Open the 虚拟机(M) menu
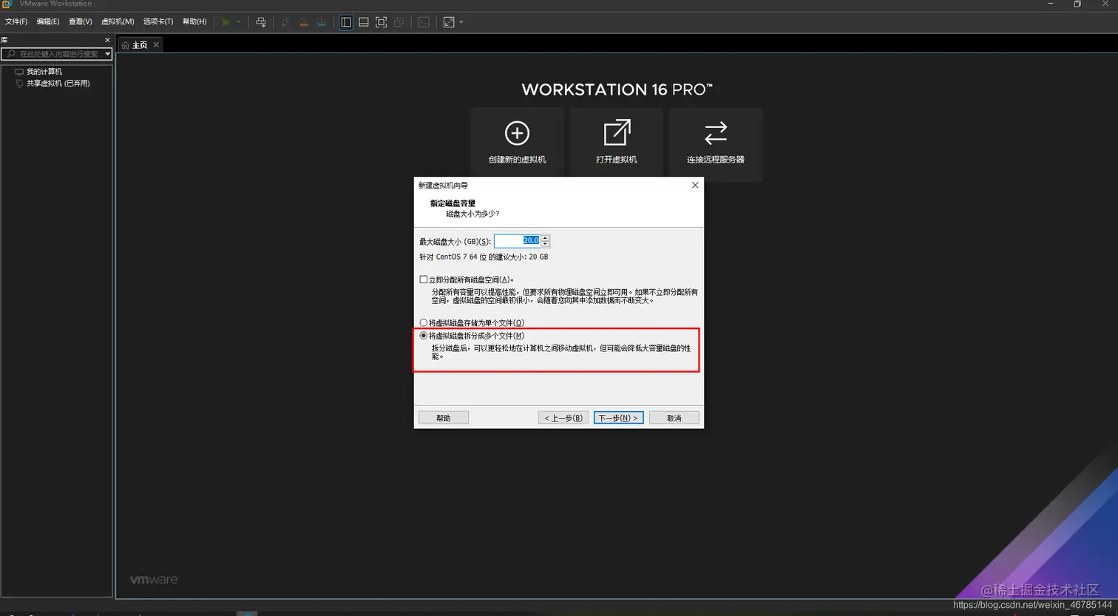Viewport: 1118px width, 616px height. click(x=118, y=21)
